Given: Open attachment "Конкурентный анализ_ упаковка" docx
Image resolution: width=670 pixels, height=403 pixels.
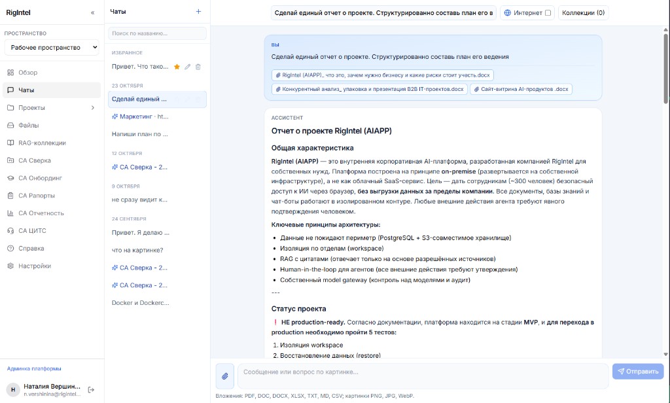Looking at the screenshot, I should (370, 90).
